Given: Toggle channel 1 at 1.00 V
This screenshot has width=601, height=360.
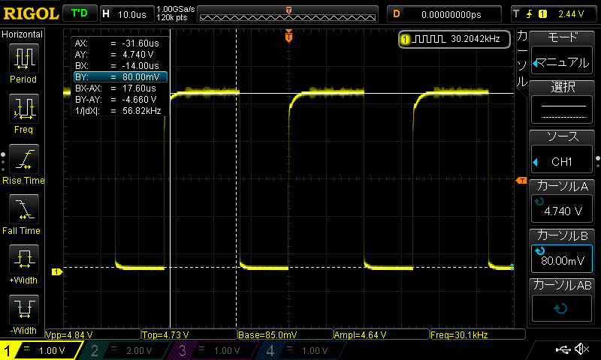Looking at the screenshot, I should [41, 350].
